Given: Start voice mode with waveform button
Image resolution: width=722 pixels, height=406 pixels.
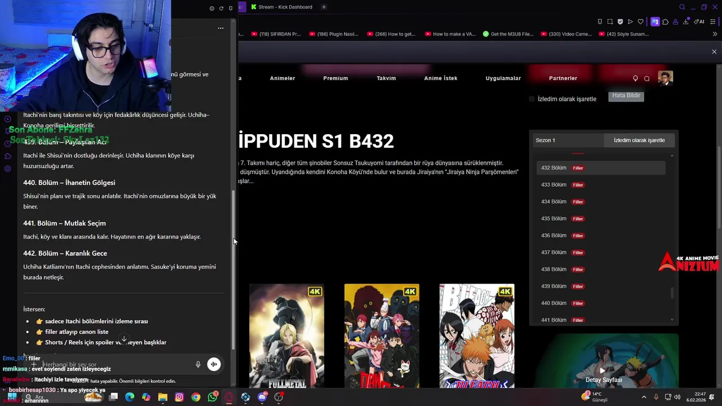Looking at the screenshot, I should (214, 365).
